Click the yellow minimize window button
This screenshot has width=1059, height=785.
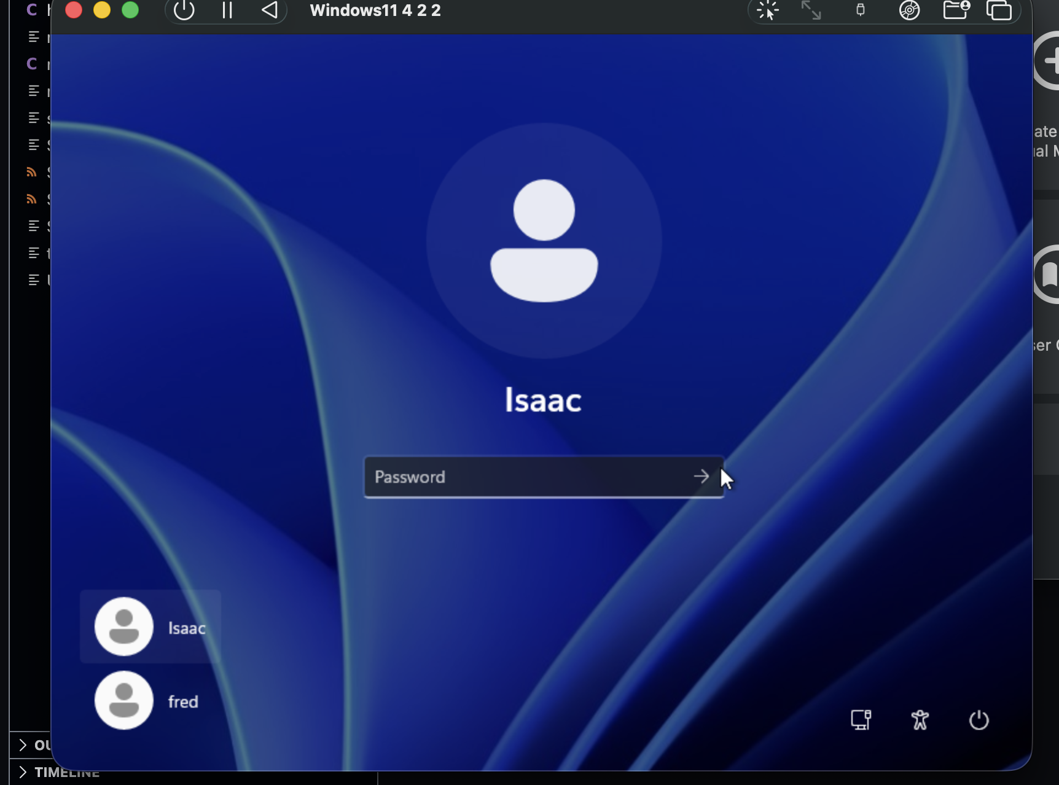[102, 10]
